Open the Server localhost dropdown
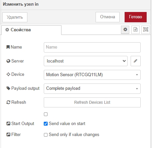152x148 pixels. coord(86,61)
